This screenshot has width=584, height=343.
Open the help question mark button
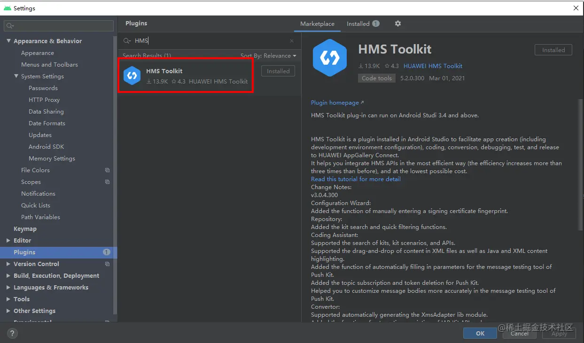(12, 334)
